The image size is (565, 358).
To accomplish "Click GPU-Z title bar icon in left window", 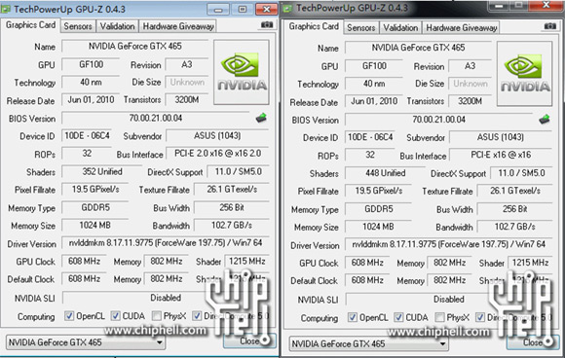I will [6, 9].
